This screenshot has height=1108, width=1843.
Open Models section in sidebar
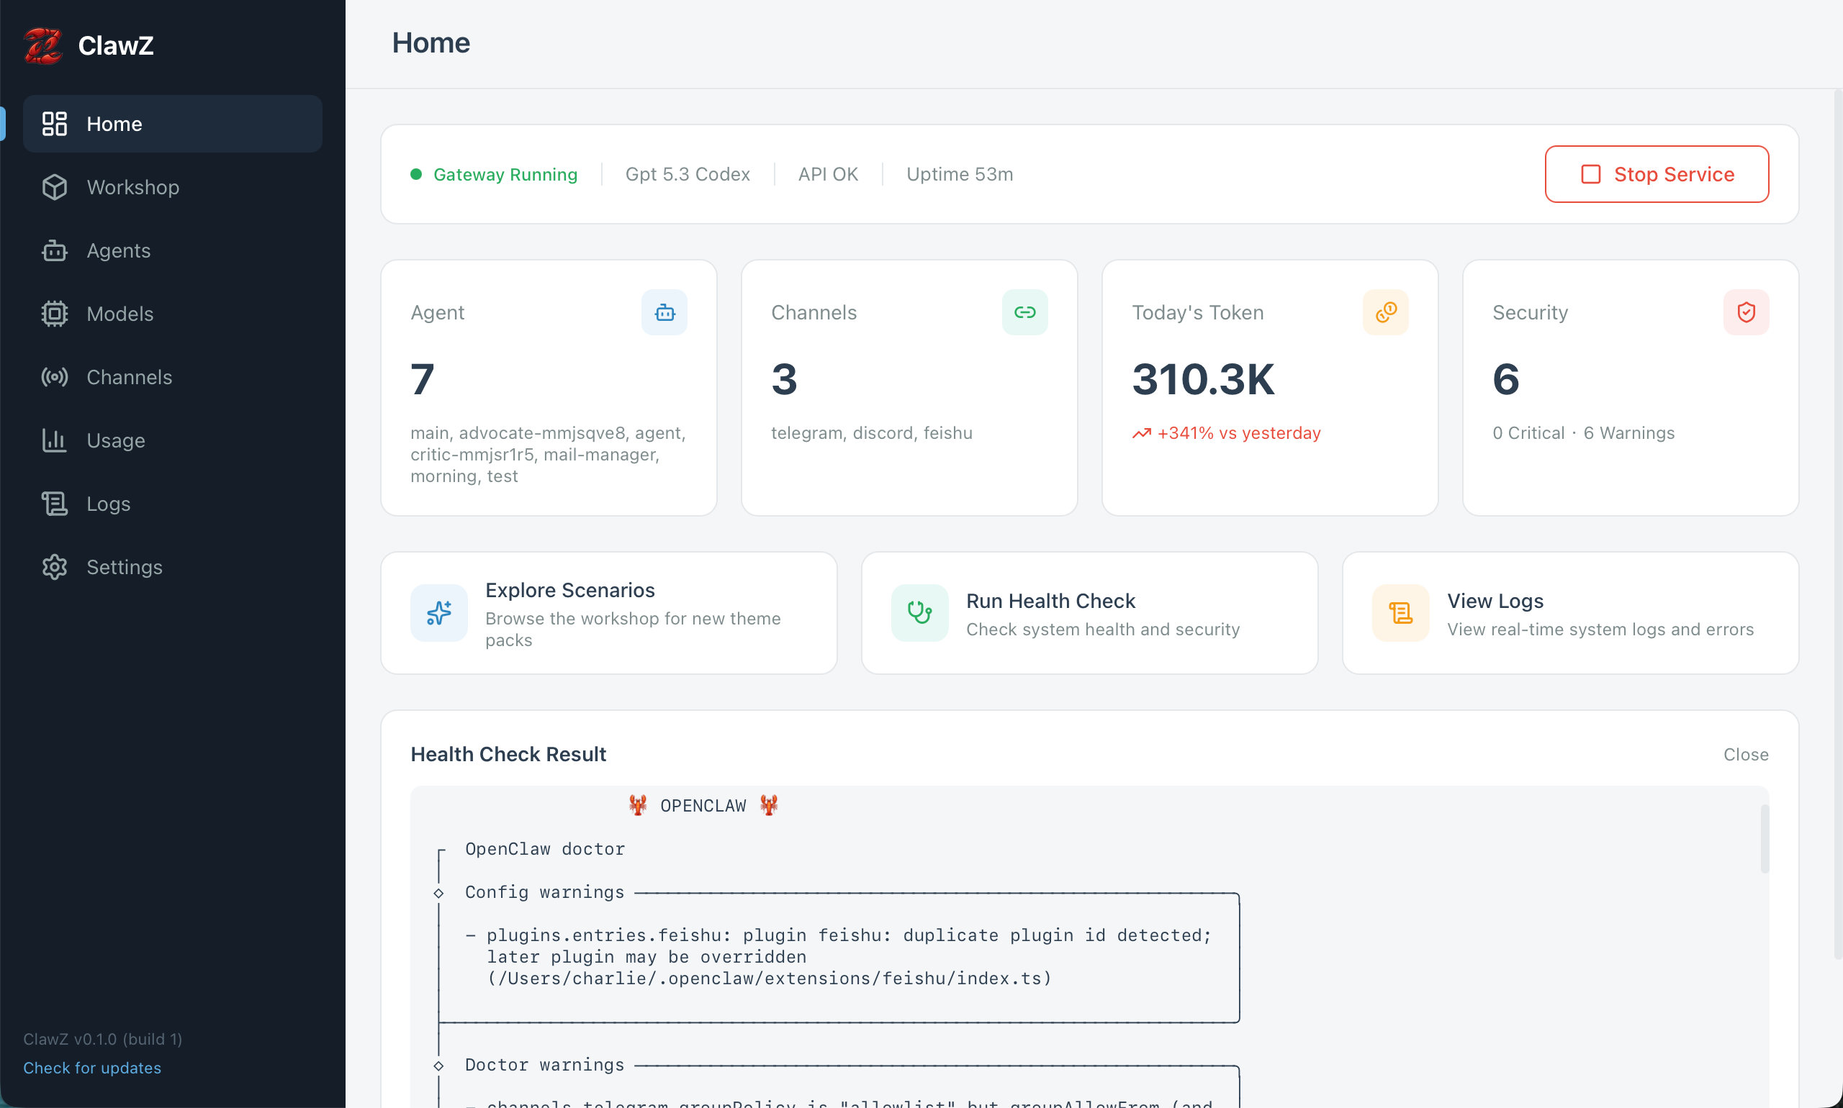[x=120, y=314]
